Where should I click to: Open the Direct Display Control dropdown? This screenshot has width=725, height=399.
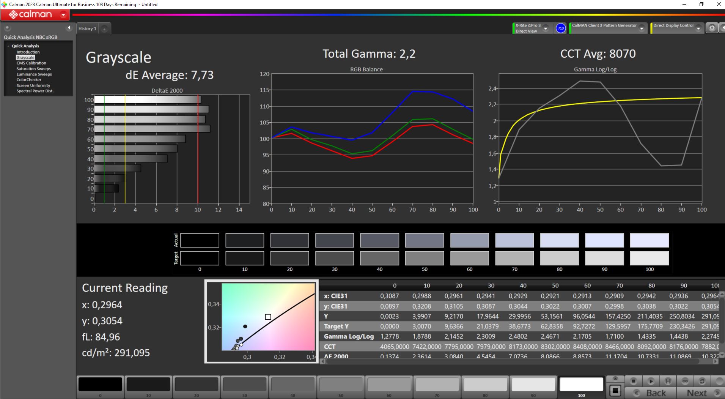[x=698, y=28]
